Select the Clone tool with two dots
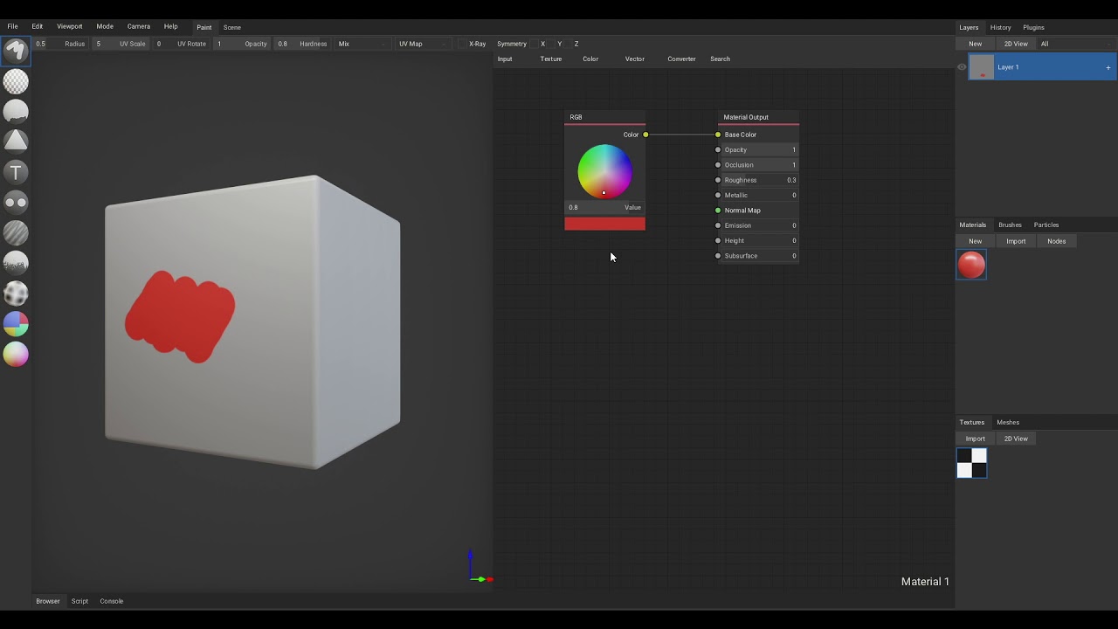 tap(16, 203)
